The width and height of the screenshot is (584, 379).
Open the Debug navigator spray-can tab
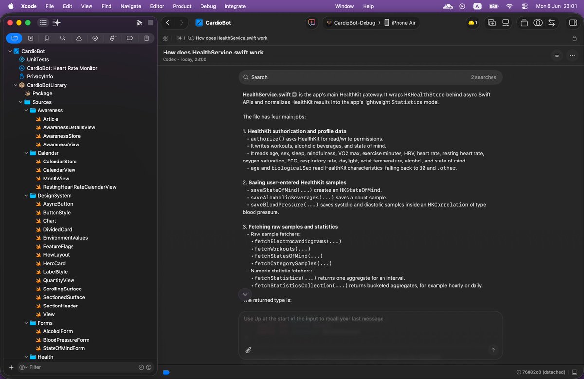(x=113, y=38)
